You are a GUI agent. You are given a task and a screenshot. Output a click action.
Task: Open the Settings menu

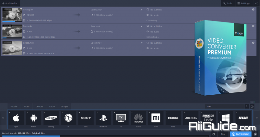click(x=243, y=3)
